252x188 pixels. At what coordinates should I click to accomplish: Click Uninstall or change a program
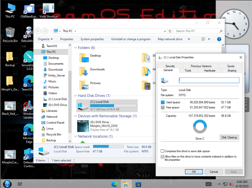pyautogui.click(x=131, y=39)
